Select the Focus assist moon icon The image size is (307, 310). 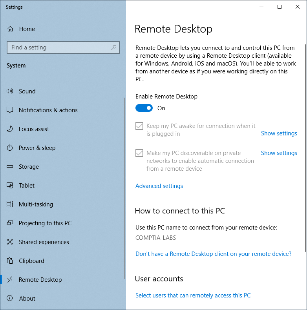click(x=10, y=129)
